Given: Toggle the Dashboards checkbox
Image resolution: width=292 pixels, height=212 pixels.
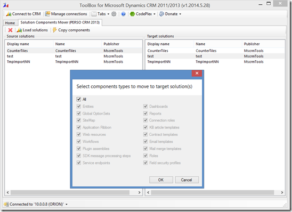Looking at the screenshot, I should click(145, 107).
